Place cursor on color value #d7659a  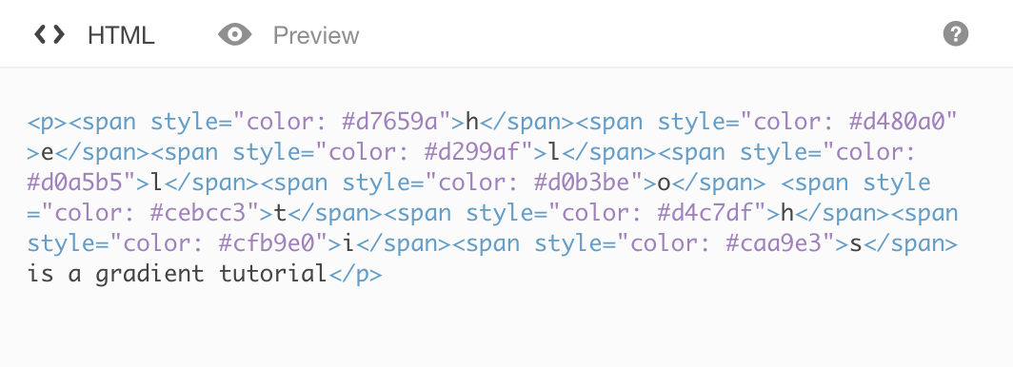click(389, 122)
